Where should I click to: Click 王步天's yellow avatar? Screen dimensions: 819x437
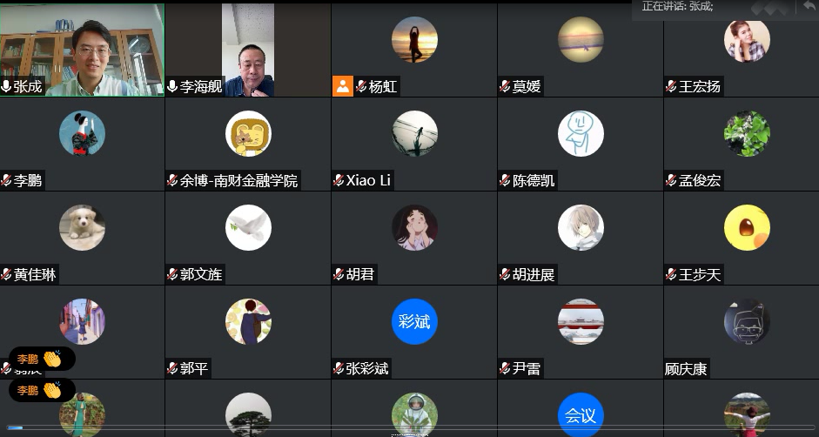pos(747,227)
